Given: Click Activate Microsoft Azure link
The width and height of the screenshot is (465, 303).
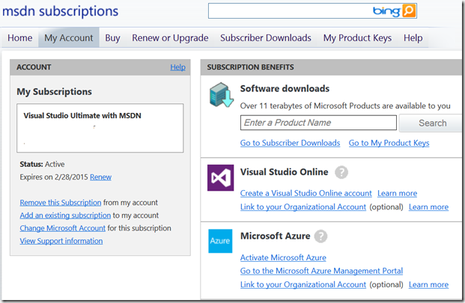Looking at the screenshot, I should click(278, 257).
